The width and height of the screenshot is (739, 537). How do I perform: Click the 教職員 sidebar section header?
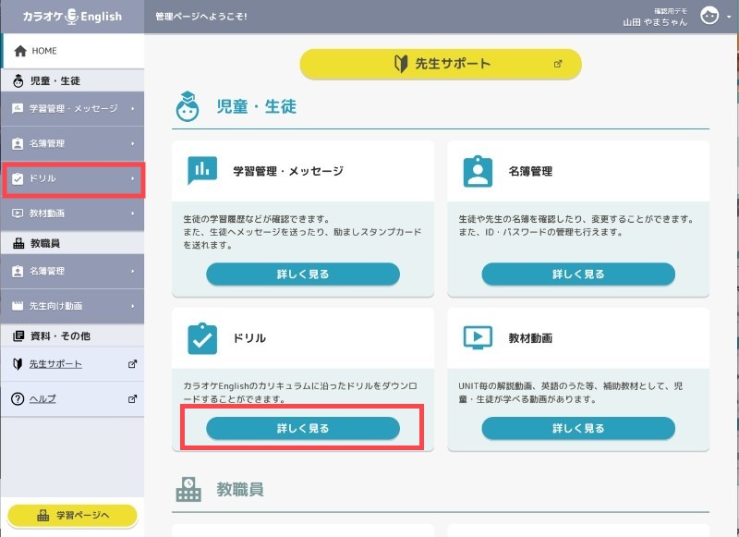[73, 243]
